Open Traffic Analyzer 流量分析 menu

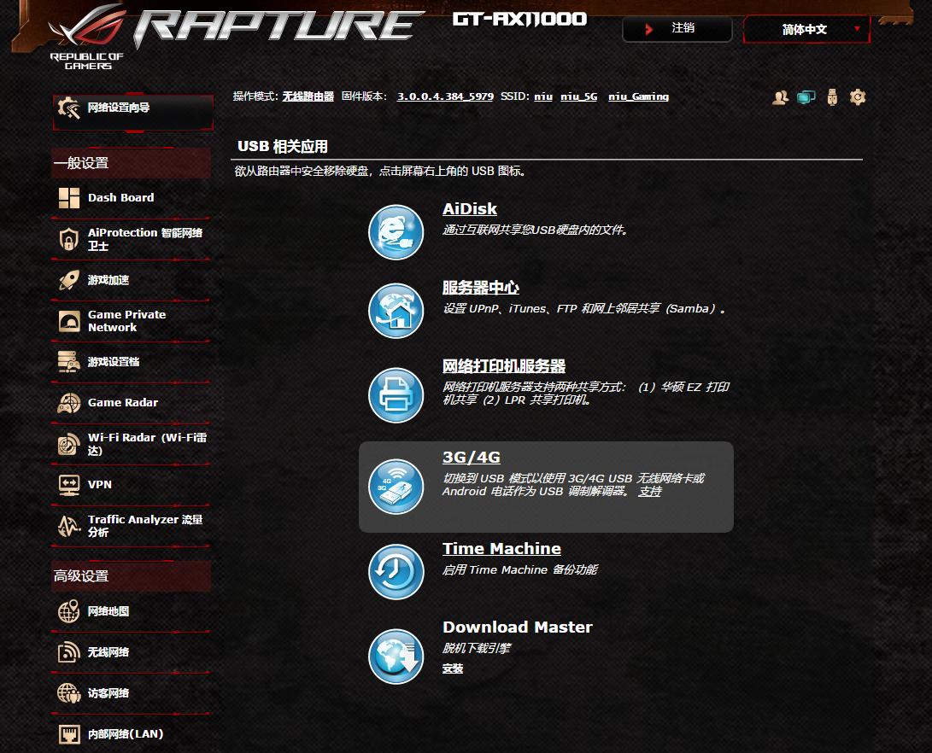(x=145, y=526)
